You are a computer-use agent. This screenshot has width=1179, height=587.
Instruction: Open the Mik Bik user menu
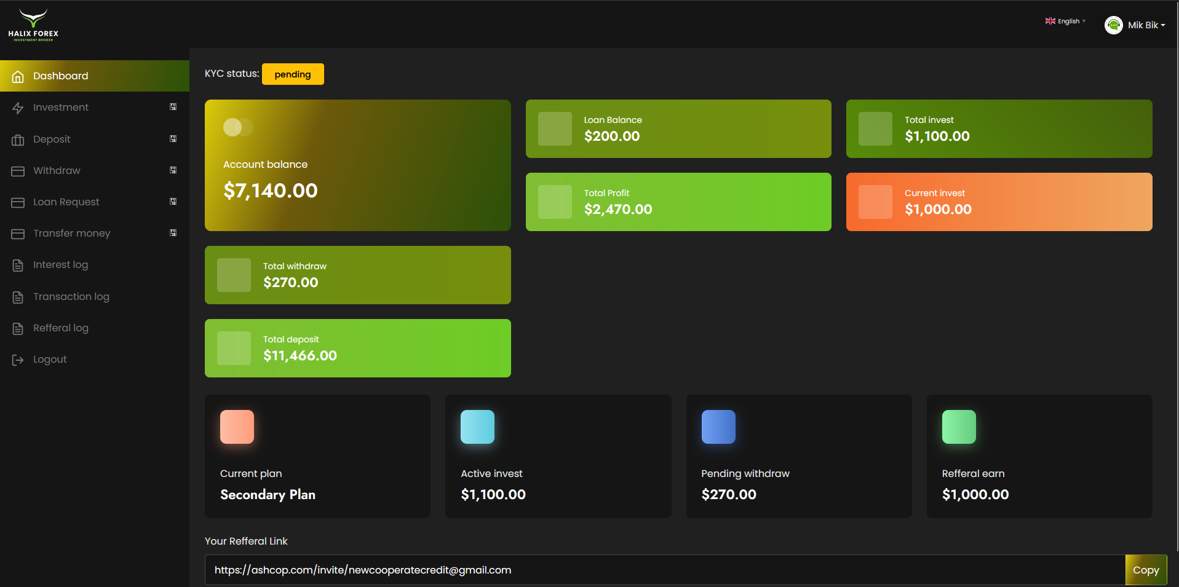click(x=1146, y=25)
